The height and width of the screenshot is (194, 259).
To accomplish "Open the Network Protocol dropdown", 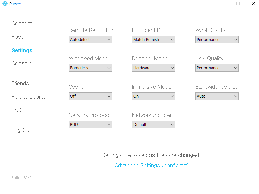I will pos(90,124).
